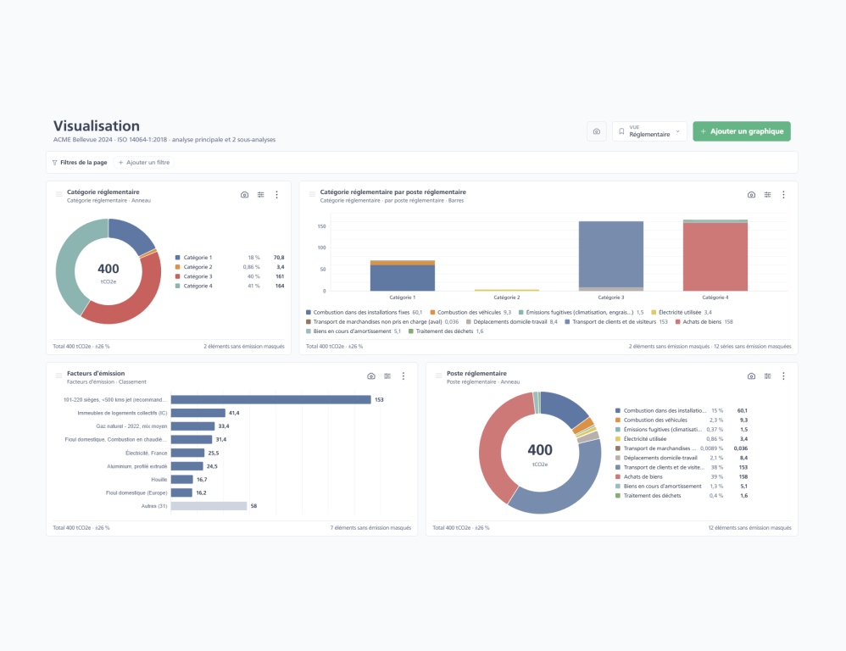Click the Poste réglementaire chart drag handle

pos(438,376)
